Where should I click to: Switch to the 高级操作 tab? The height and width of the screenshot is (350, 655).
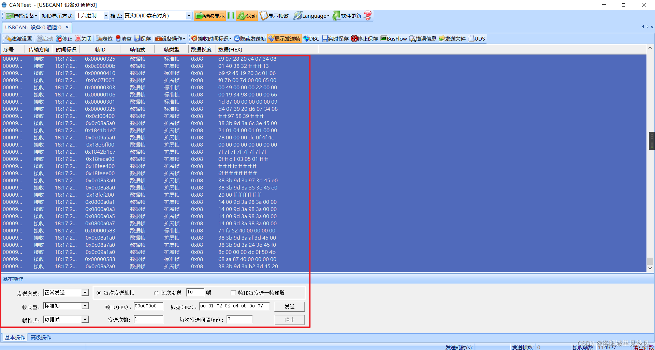tap(41, 337)
